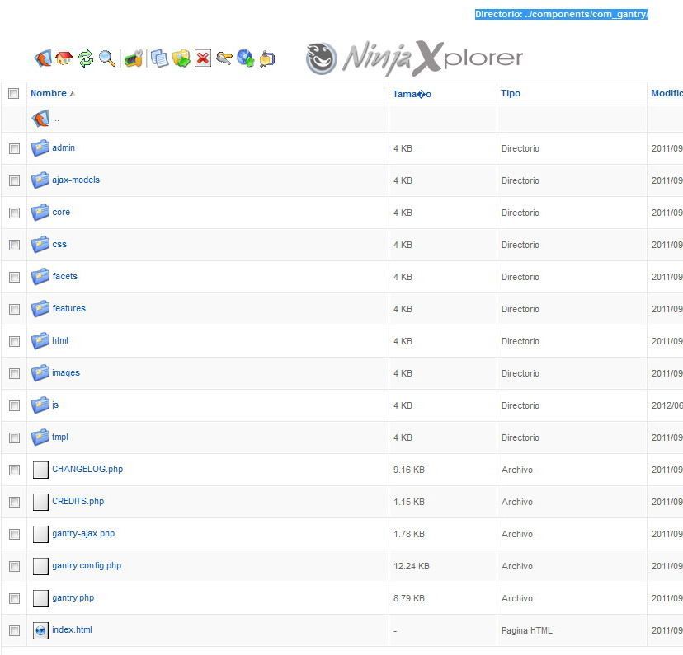Click the ajax-models folder icon

click(x=40, y=180)
